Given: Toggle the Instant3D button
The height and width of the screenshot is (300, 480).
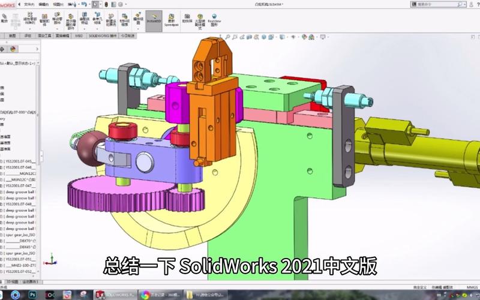Looking at the screenshot, I should [x=154, y=21].
